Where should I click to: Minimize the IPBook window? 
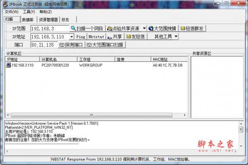click(x=218, y=3)
